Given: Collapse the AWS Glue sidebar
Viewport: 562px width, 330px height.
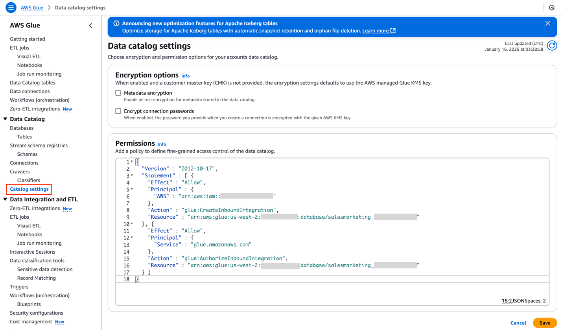Looking at the screenshot, I should [90, 26].
